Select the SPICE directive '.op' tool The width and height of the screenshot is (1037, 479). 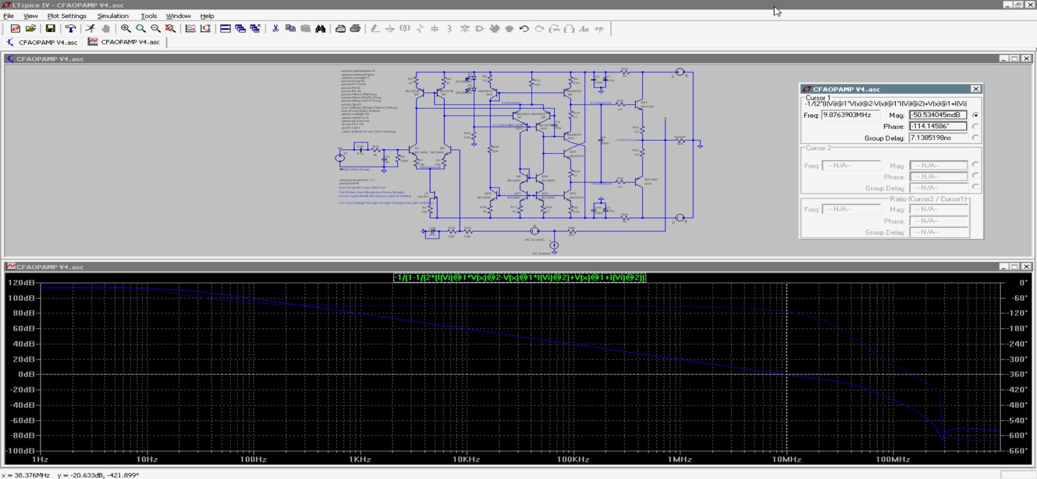click(599, 29)
